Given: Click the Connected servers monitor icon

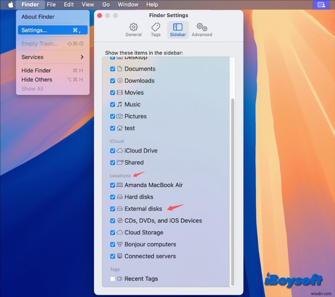Looking at the screenshot, I should (x=120, y=256).
